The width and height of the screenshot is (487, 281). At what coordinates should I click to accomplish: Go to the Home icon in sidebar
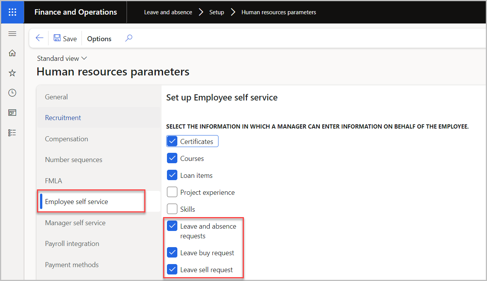point(12,53)
